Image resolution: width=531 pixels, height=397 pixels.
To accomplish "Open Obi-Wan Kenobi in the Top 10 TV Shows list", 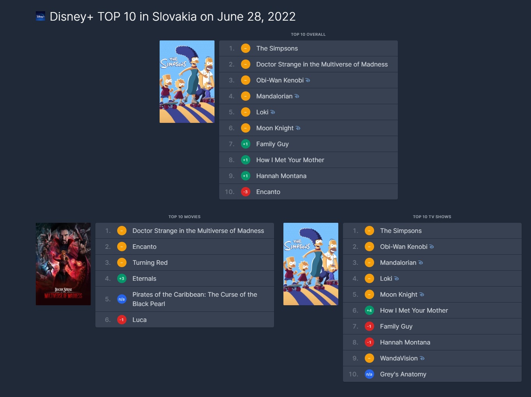I will pos(404,247).
